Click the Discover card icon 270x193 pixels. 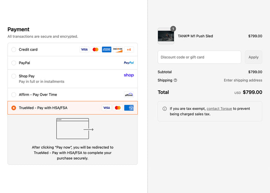tap(118, 50)
